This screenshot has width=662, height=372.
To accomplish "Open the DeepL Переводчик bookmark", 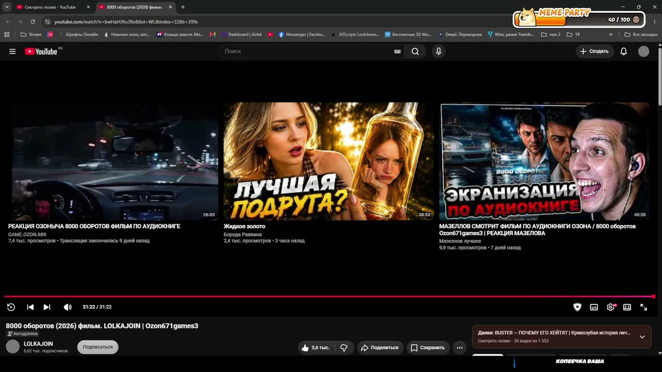I will tap(460, 35).
